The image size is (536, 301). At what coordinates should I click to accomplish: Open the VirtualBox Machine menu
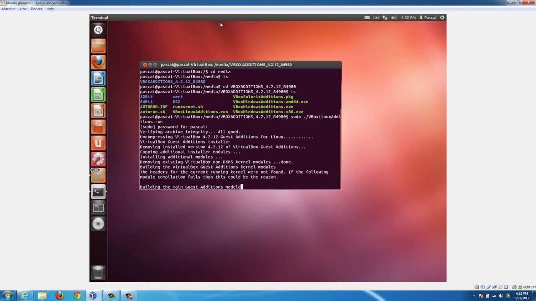click(x=8, y=9)
